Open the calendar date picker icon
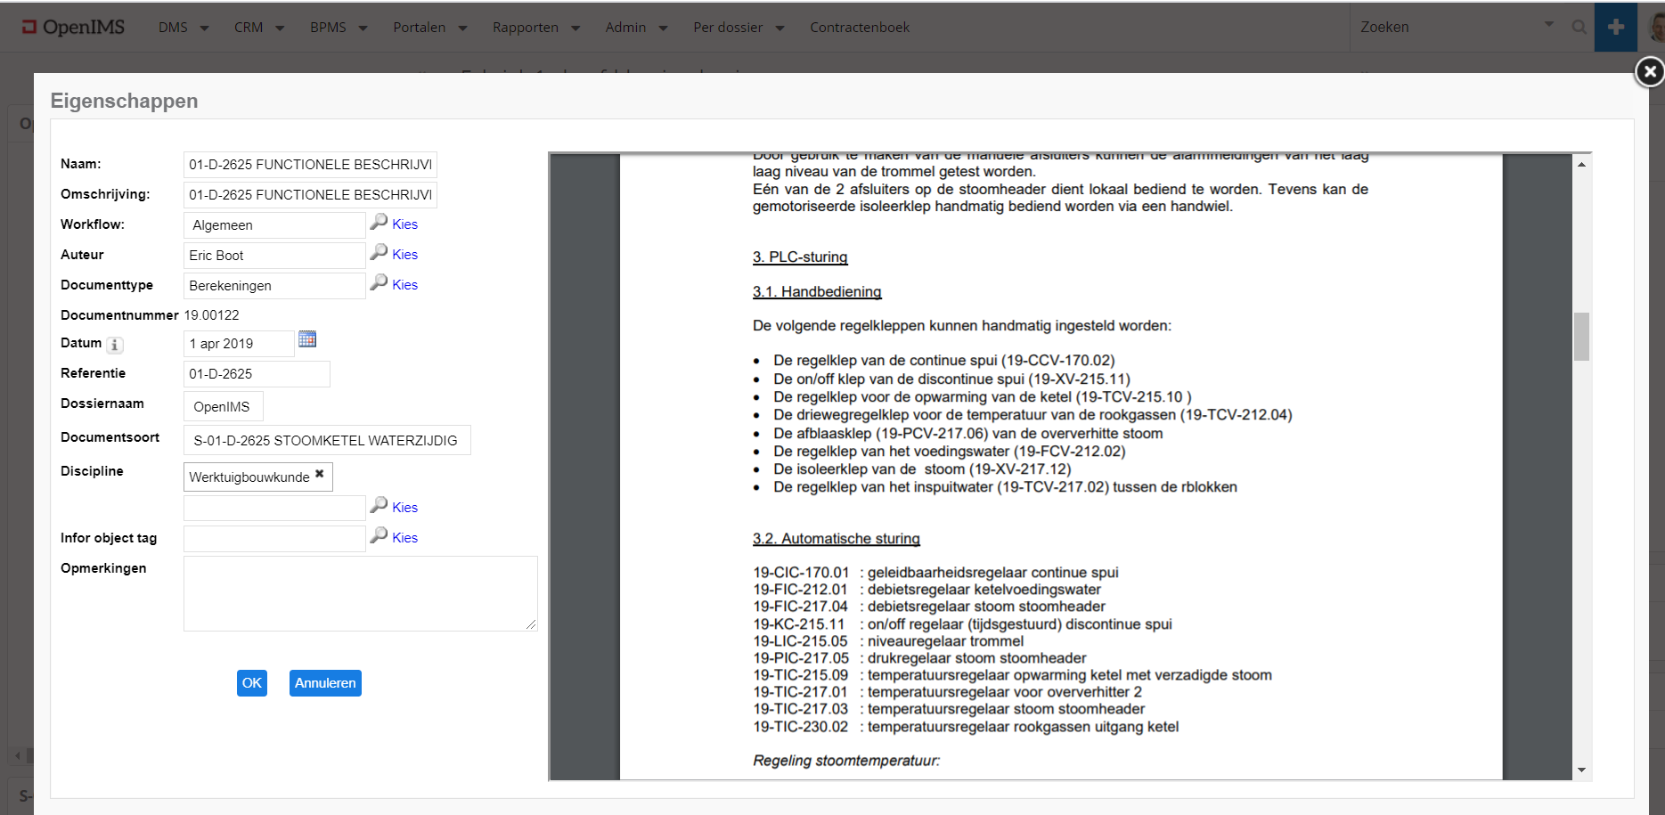Screen dimensions: 1665x815 point(307,339)
